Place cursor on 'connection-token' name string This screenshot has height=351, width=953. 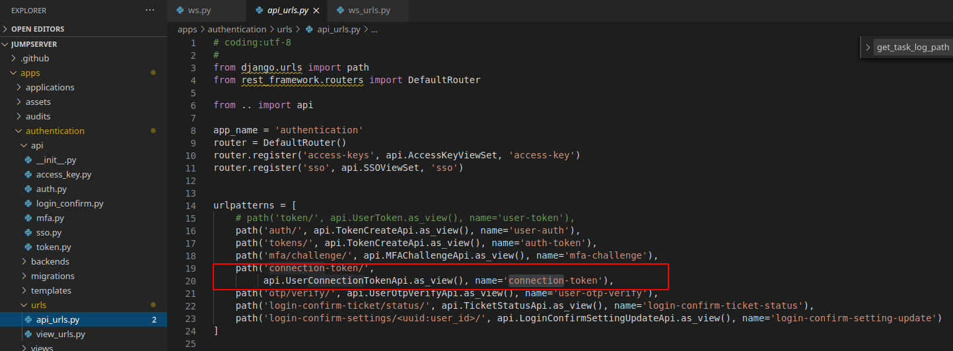[x=553, y=280]
